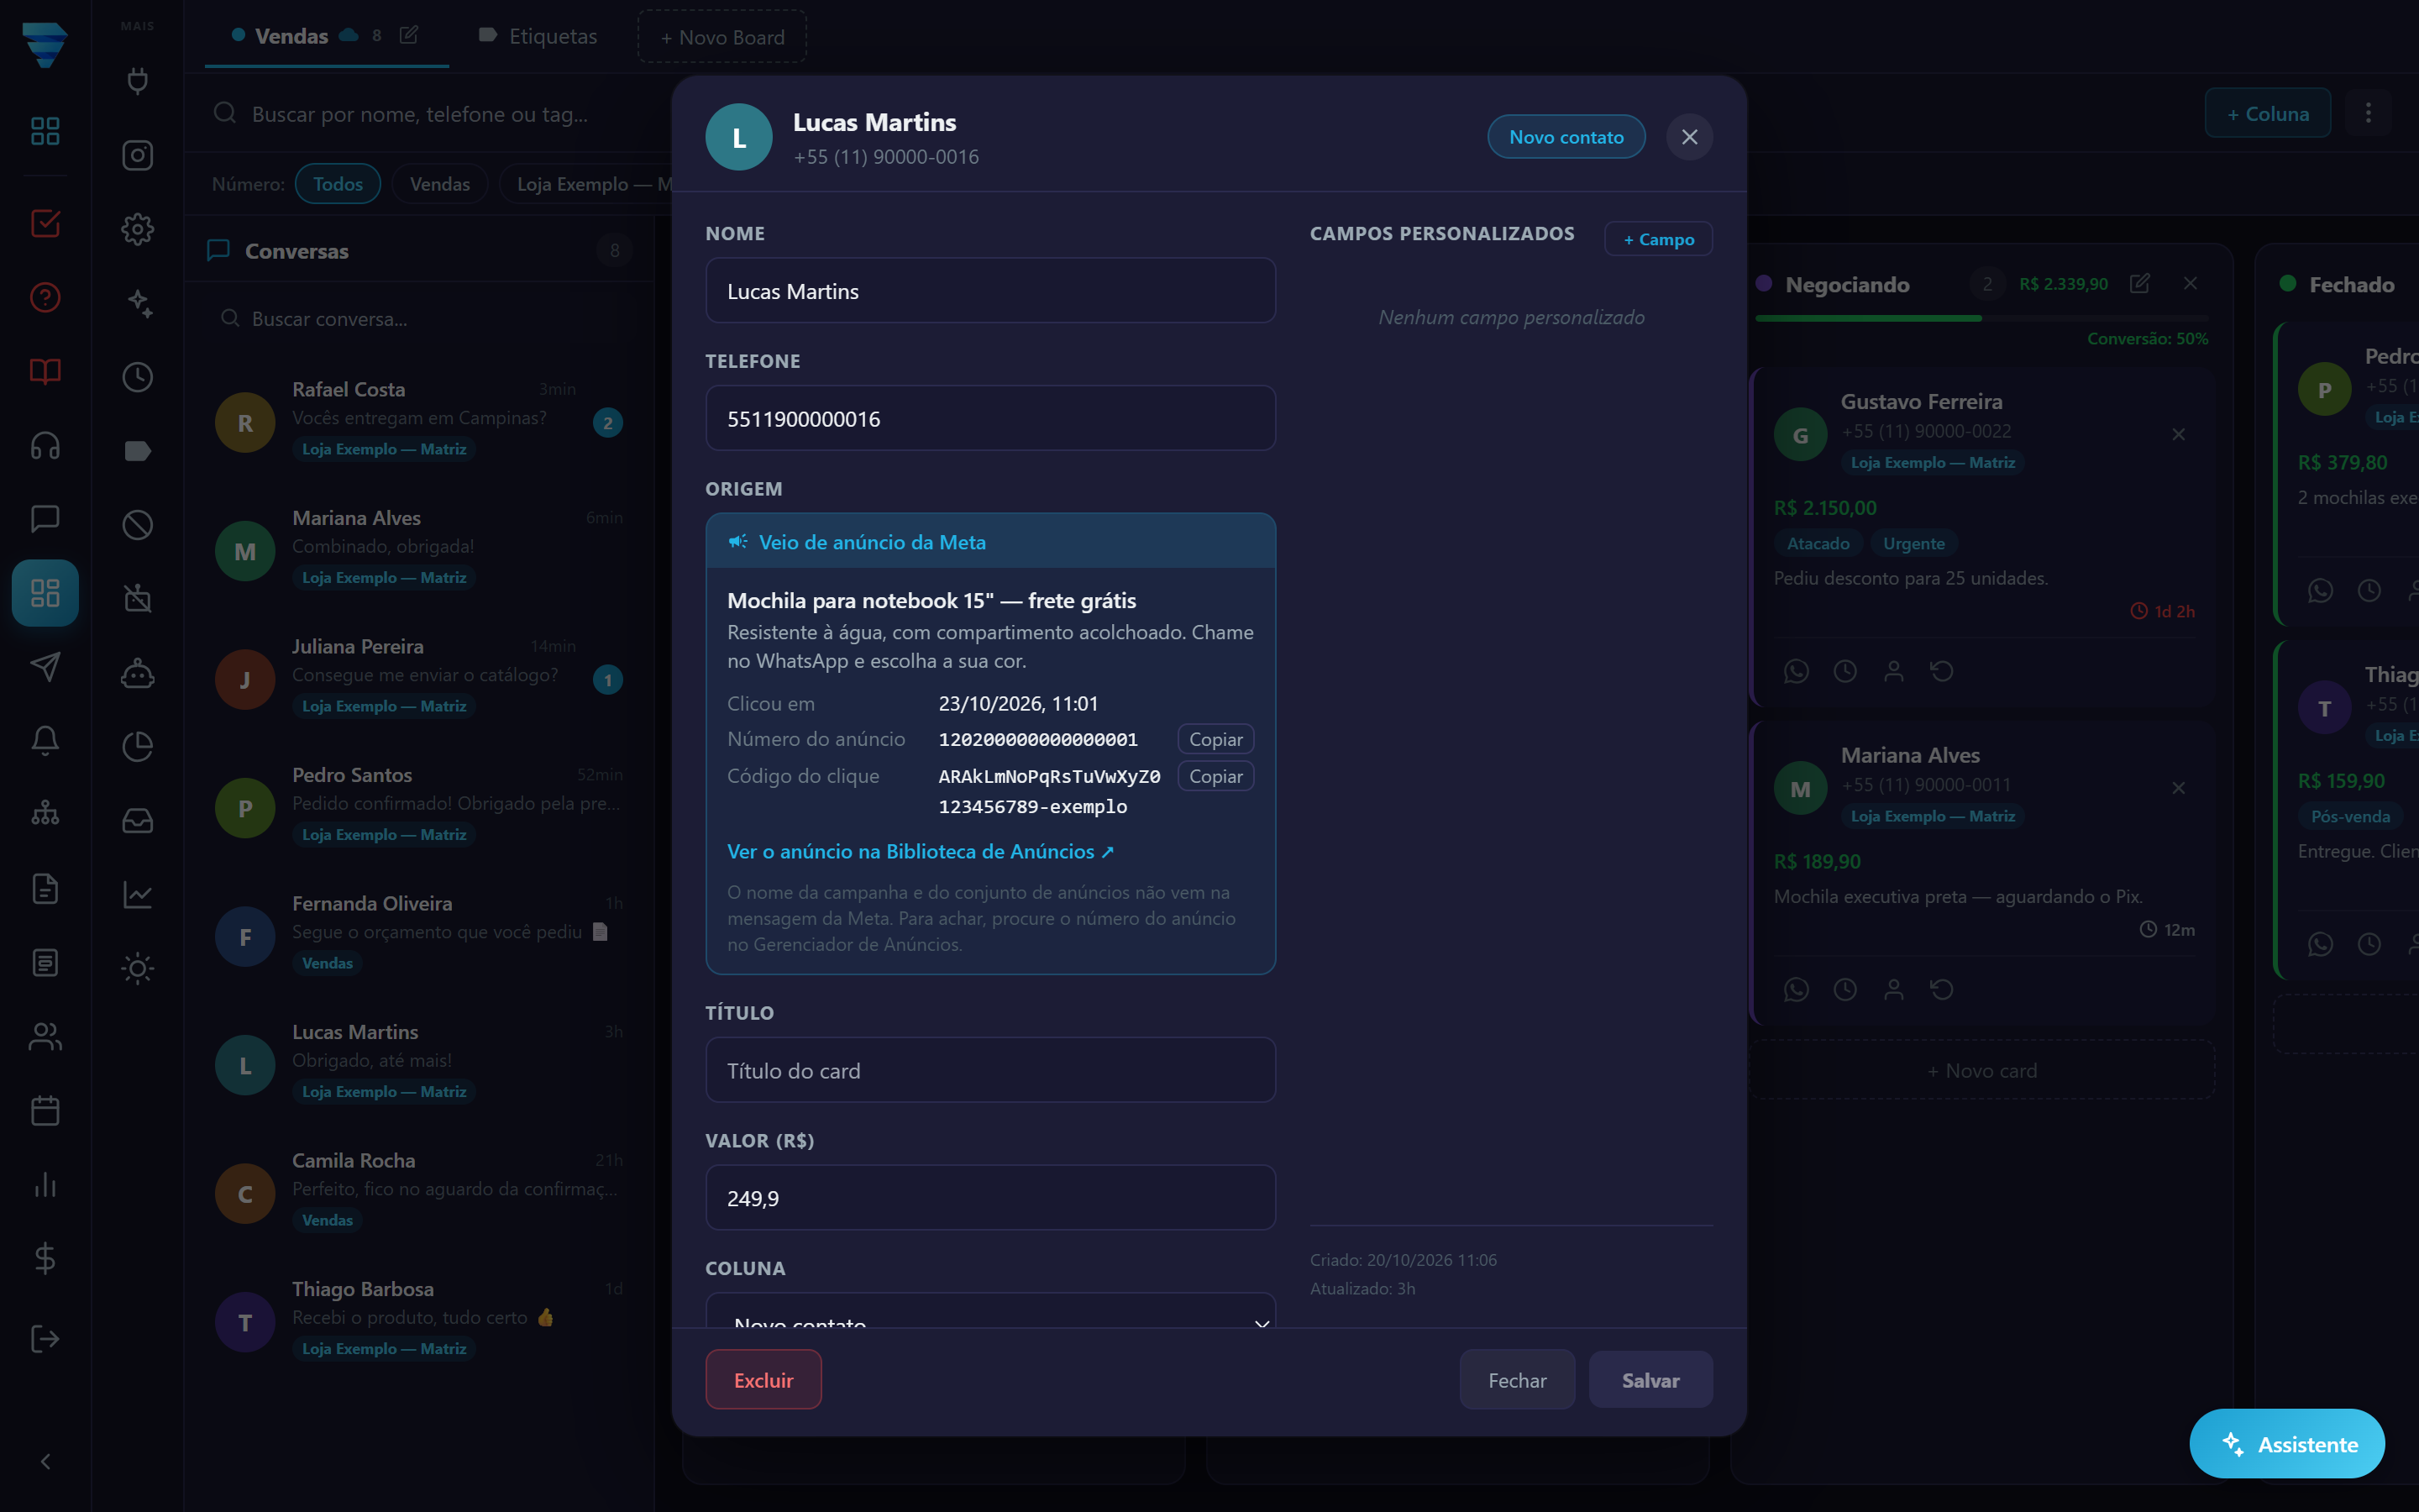Open Rafael Costa conversation
2419x1512 pixels.
[x=419, y=421]
